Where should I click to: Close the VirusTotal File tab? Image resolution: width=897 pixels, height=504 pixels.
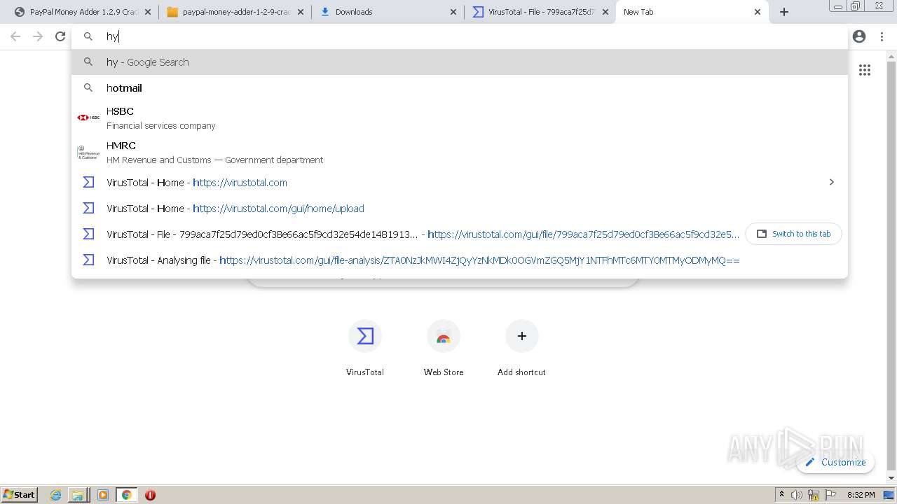(606, 12)
